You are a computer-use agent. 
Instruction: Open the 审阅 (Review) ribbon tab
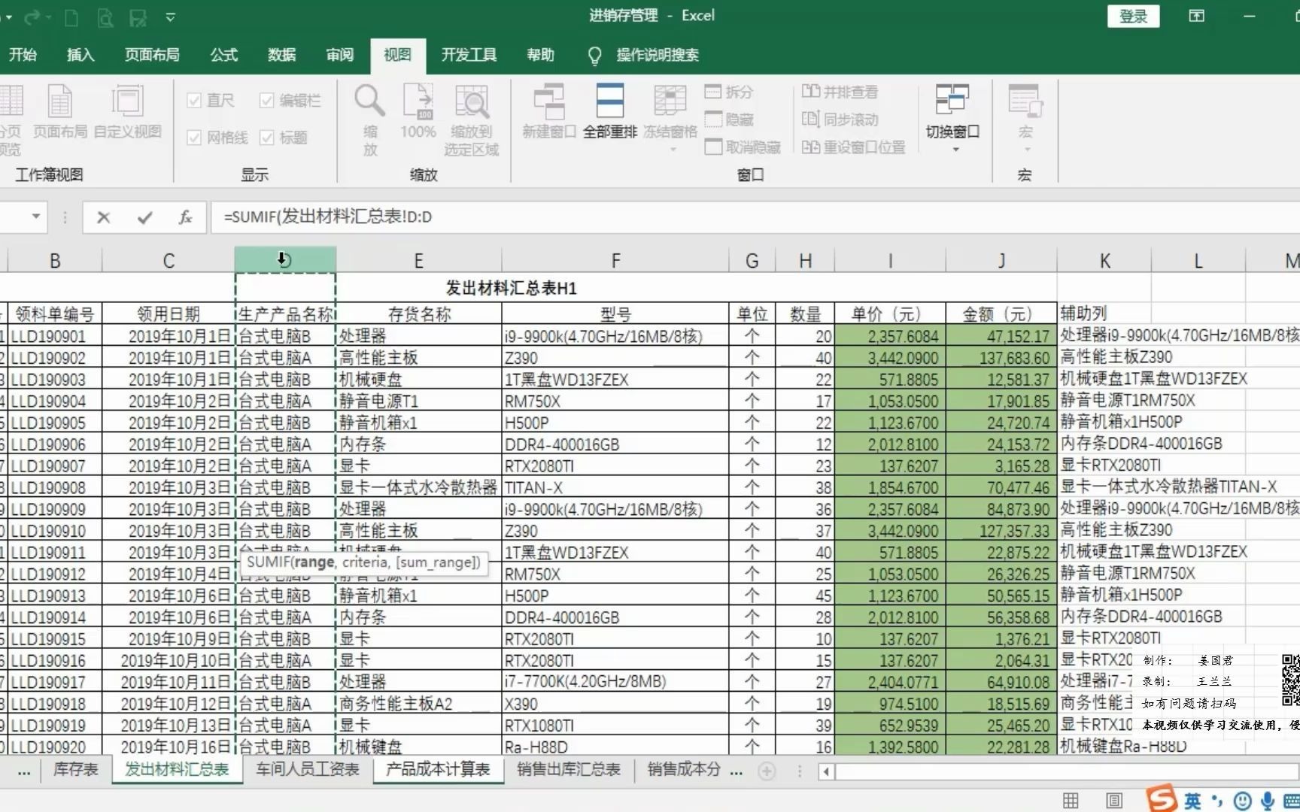tap(339, 55)
